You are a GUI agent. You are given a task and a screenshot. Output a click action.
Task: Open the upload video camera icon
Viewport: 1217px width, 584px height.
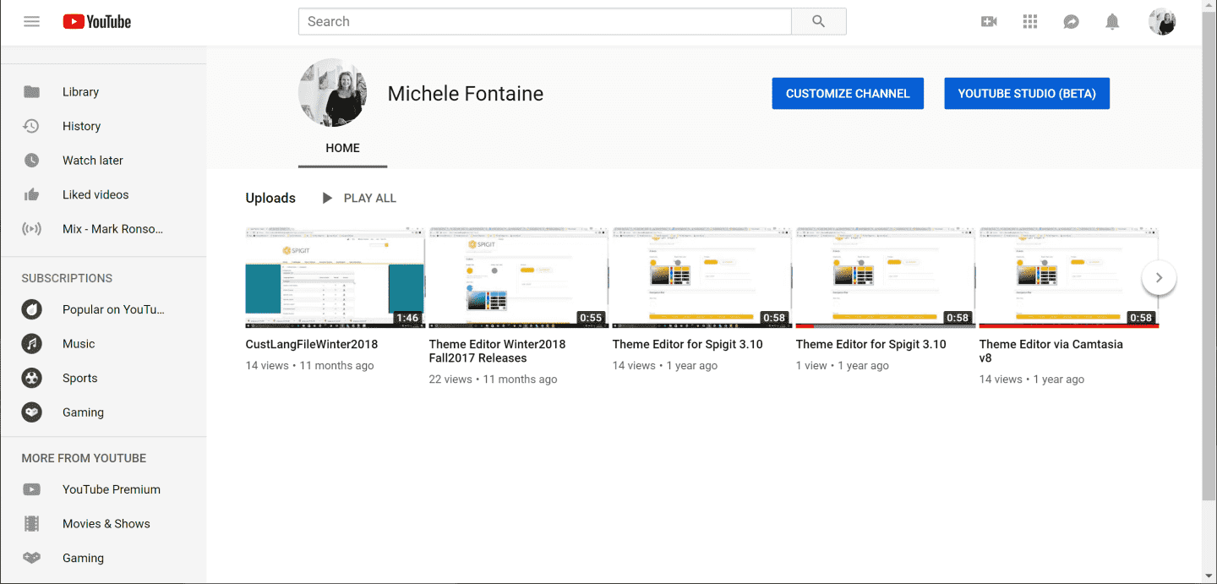(x=989, y=22)
